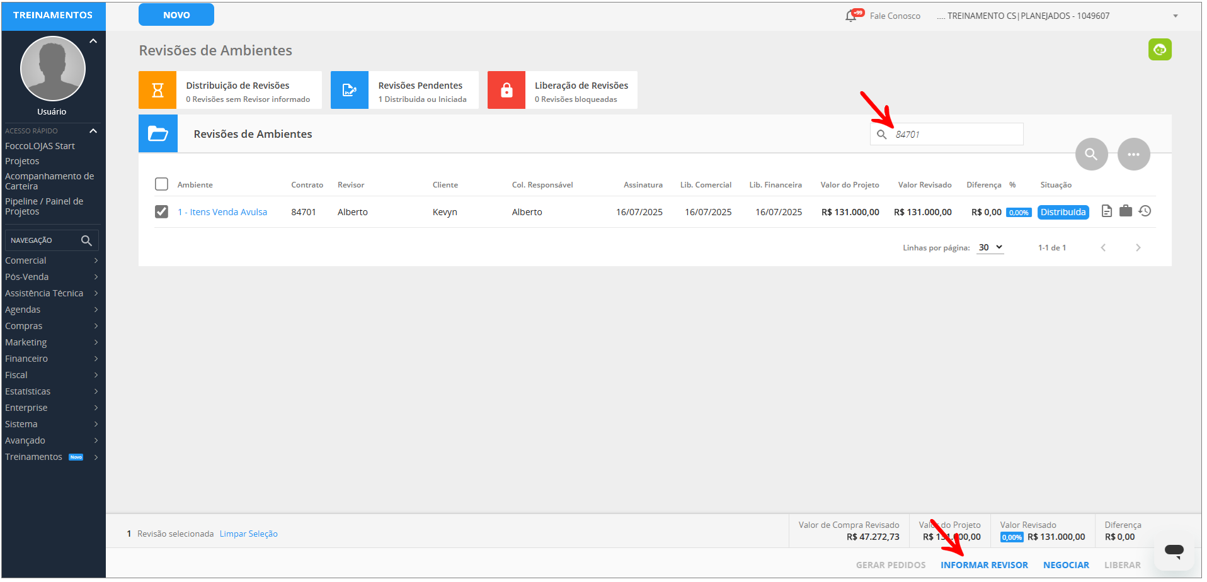The width and height of the screenshot is (1207, 582).
Task: Click the notification bell icon
Action: 851,16
